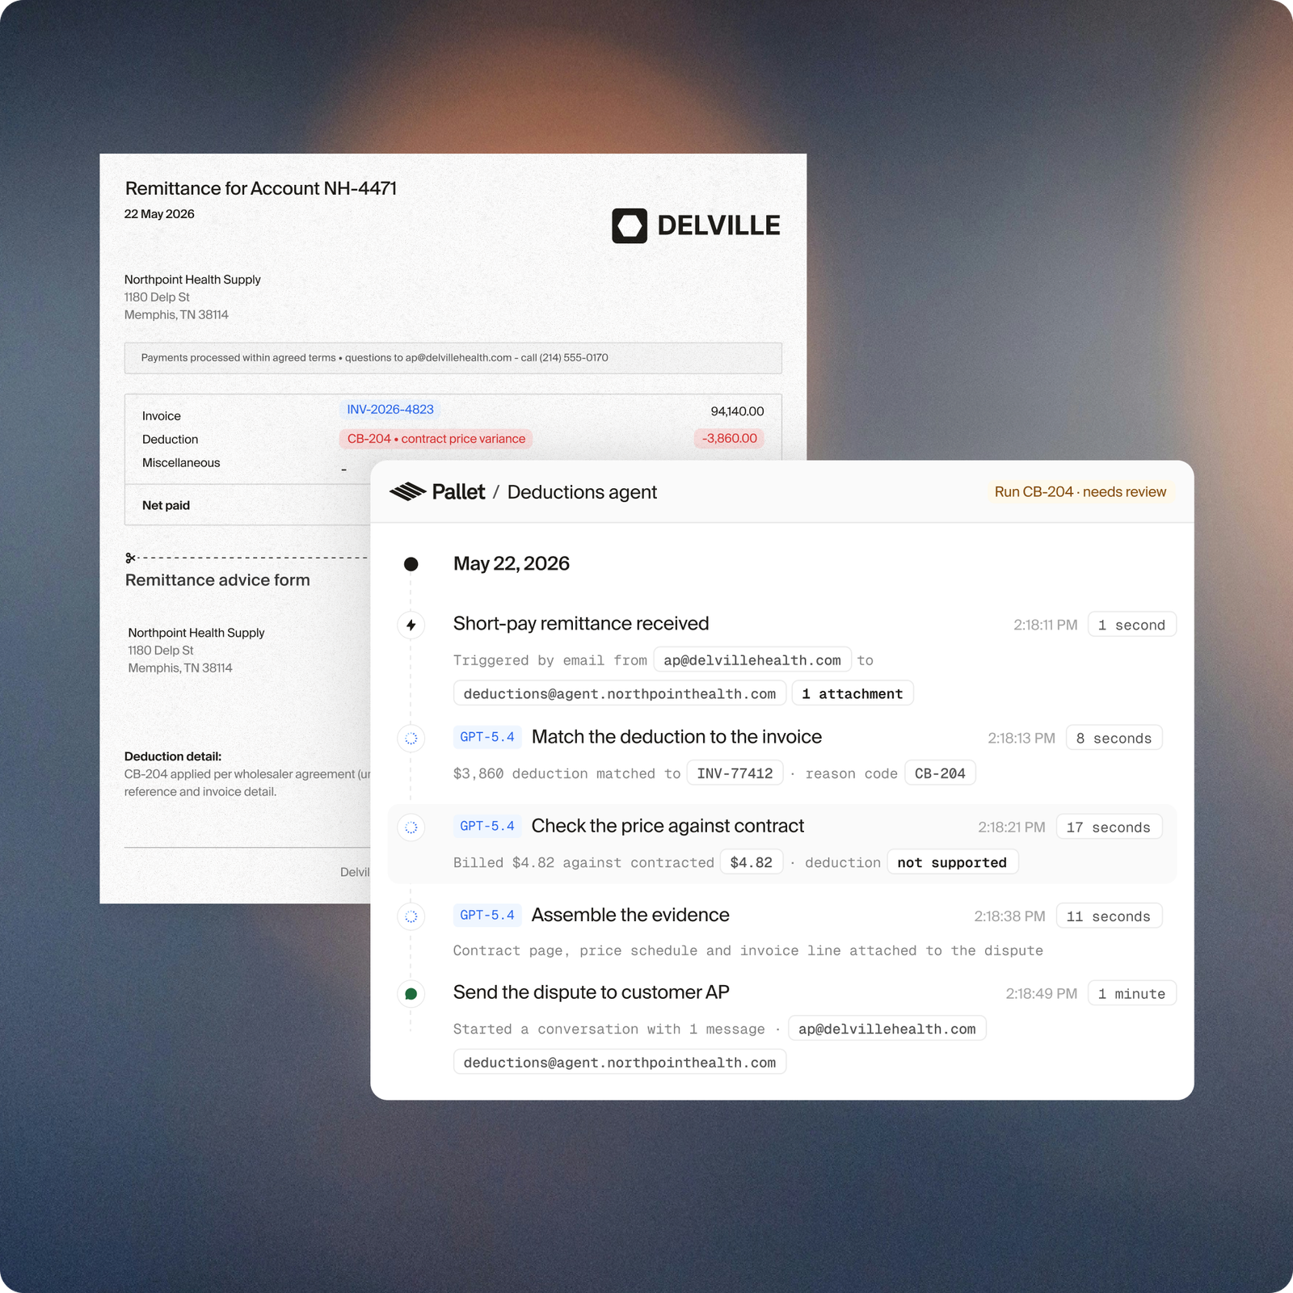
Task: Click the Northpoint Health Supply address at top
Action: pyautogui.click(x=192, y=297)
